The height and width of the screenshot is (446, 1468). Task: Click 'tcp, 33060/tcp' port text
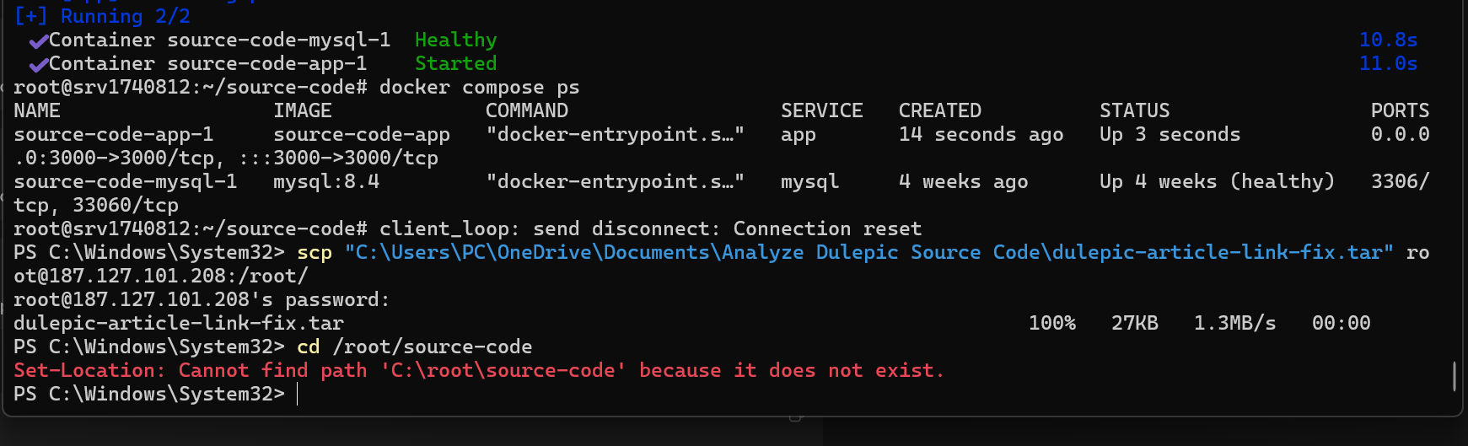point(96,206)
